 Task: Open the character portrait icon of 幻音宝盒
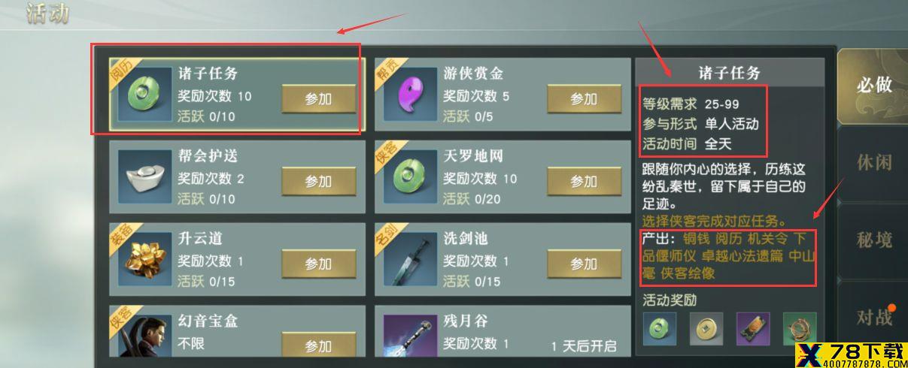coord(144,336)
